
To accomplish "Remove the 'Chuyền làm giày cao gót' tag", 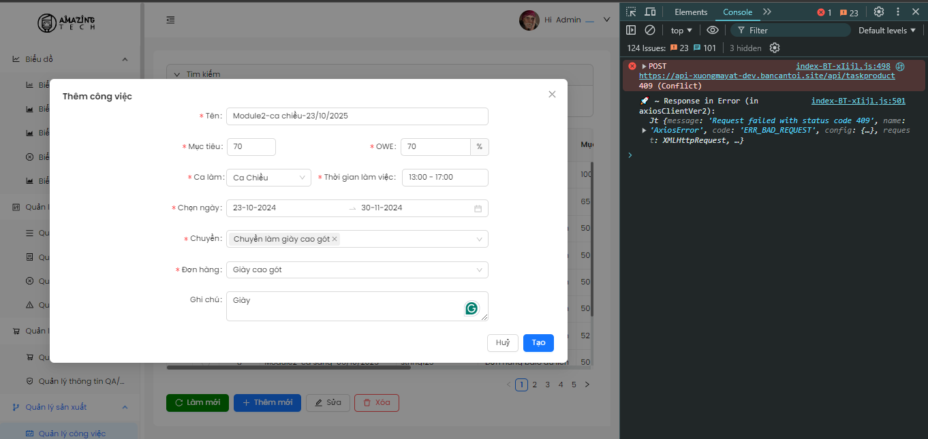I will (335, 239).
